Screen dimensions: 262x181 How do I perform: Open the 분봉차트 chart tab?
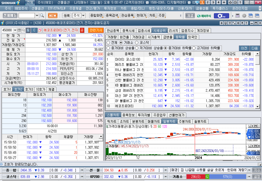pos(138,121)
